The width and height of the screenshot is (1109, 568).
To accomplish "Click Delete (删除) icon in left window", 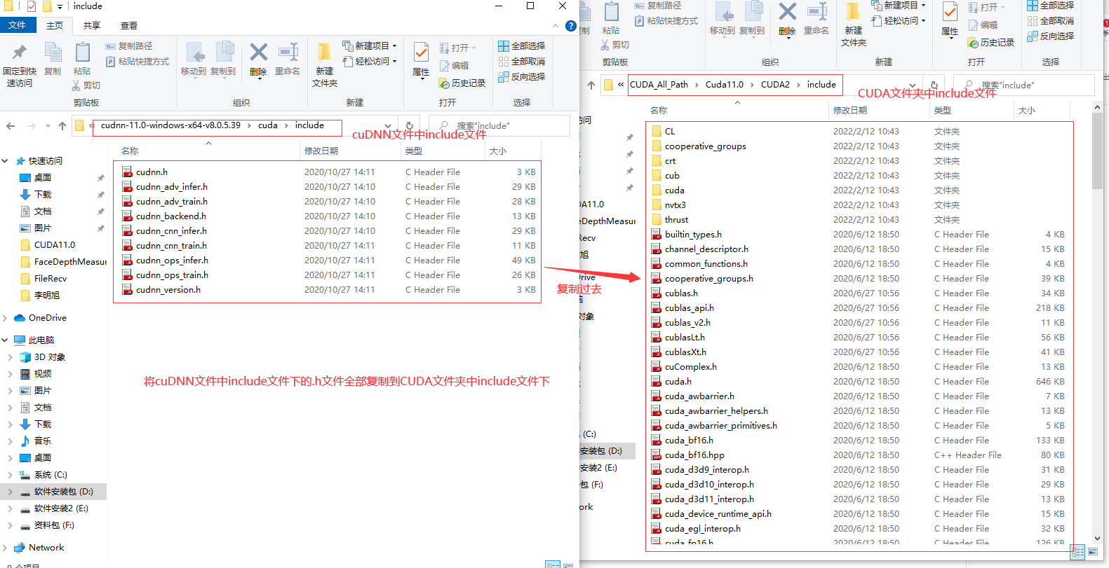I will point(258,59).
